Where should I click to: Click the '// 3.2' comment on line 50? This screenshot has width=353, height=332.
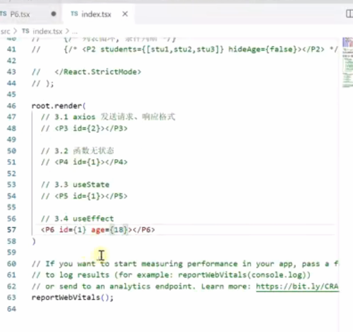[77, 150]
